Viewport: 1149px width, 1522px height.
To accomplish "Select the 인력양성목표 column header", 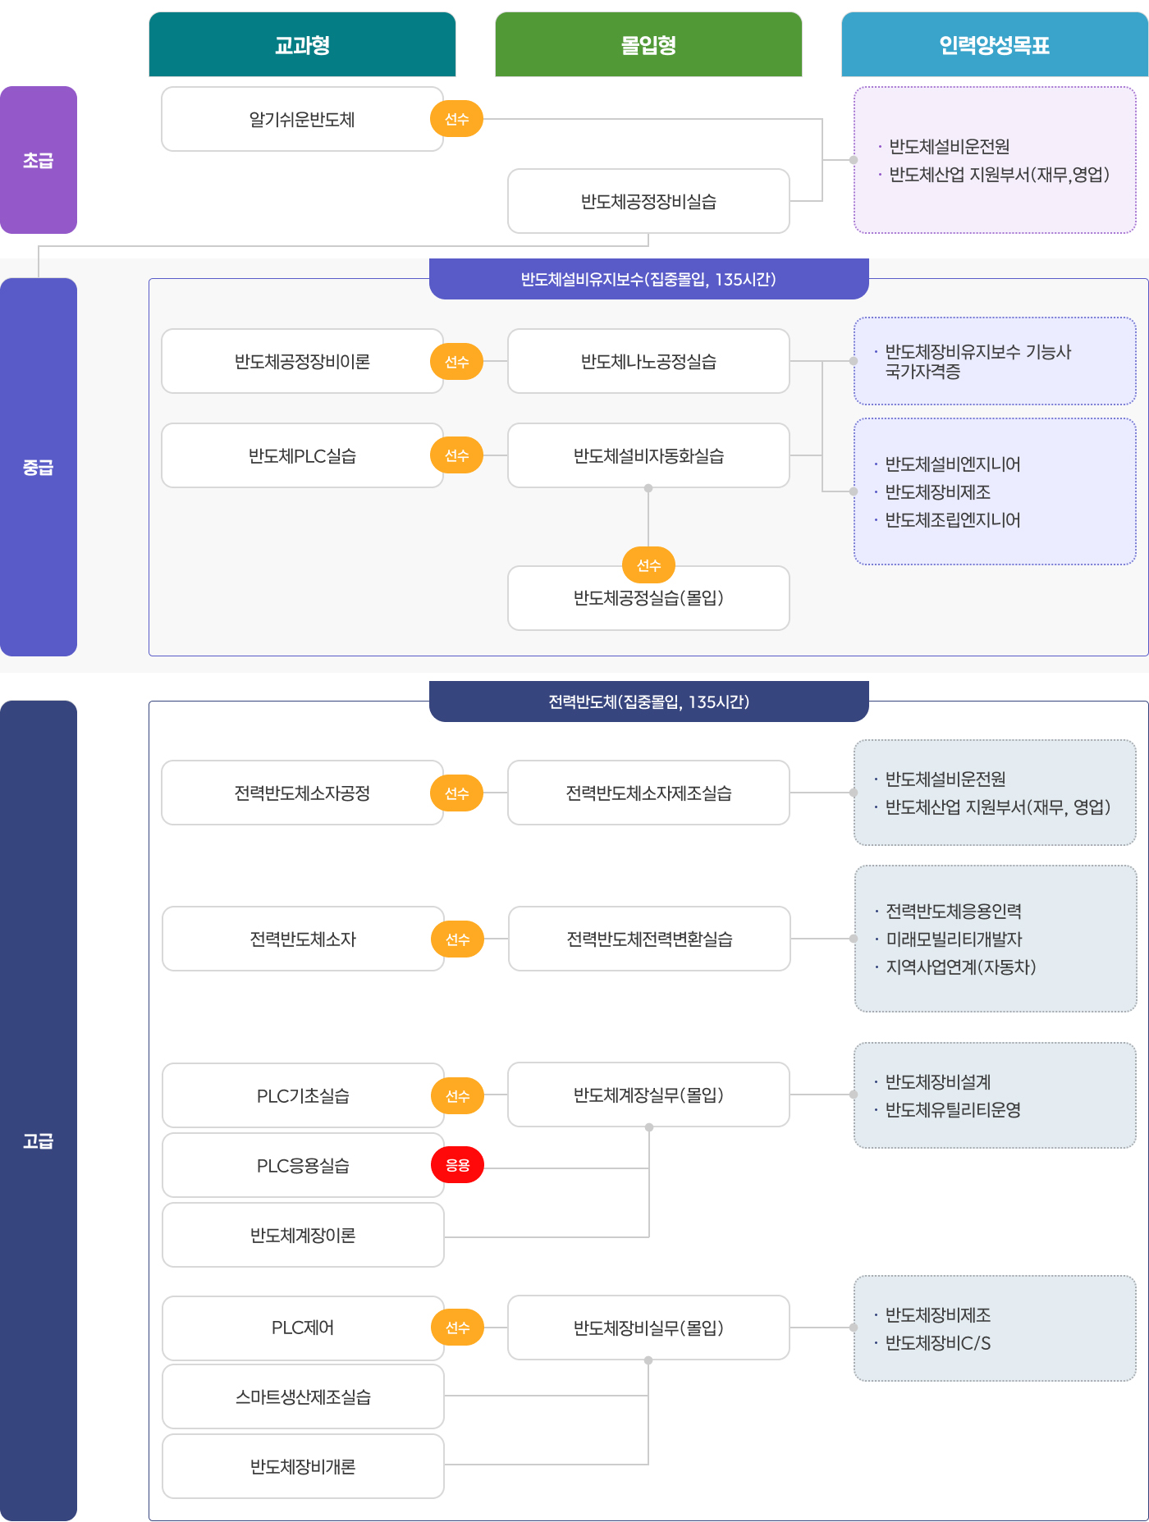I will point(995,44).
